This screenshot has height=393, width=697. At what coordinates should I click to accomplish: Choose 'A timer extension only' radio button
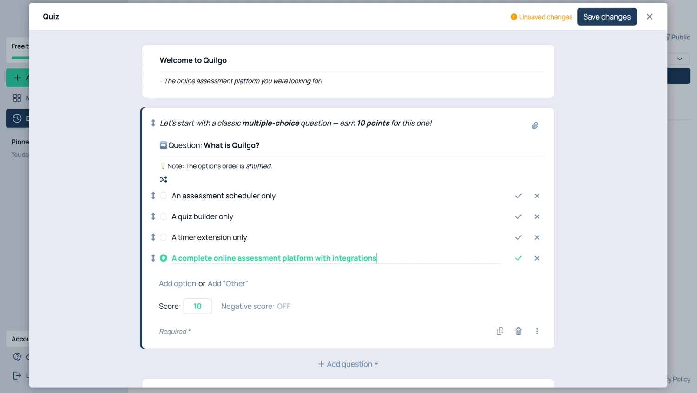point(164,237)
